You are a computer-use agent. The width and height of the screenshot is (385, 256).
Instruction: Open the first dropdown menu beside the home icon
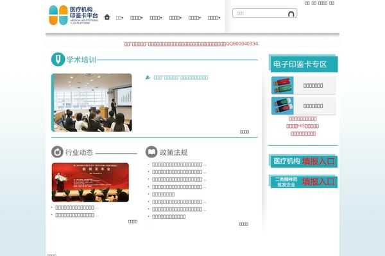click(x=119, y=18)
